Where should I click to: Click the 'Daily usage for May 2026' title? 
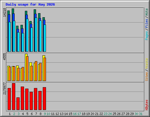pyautogui.click(x=30, y=4)
